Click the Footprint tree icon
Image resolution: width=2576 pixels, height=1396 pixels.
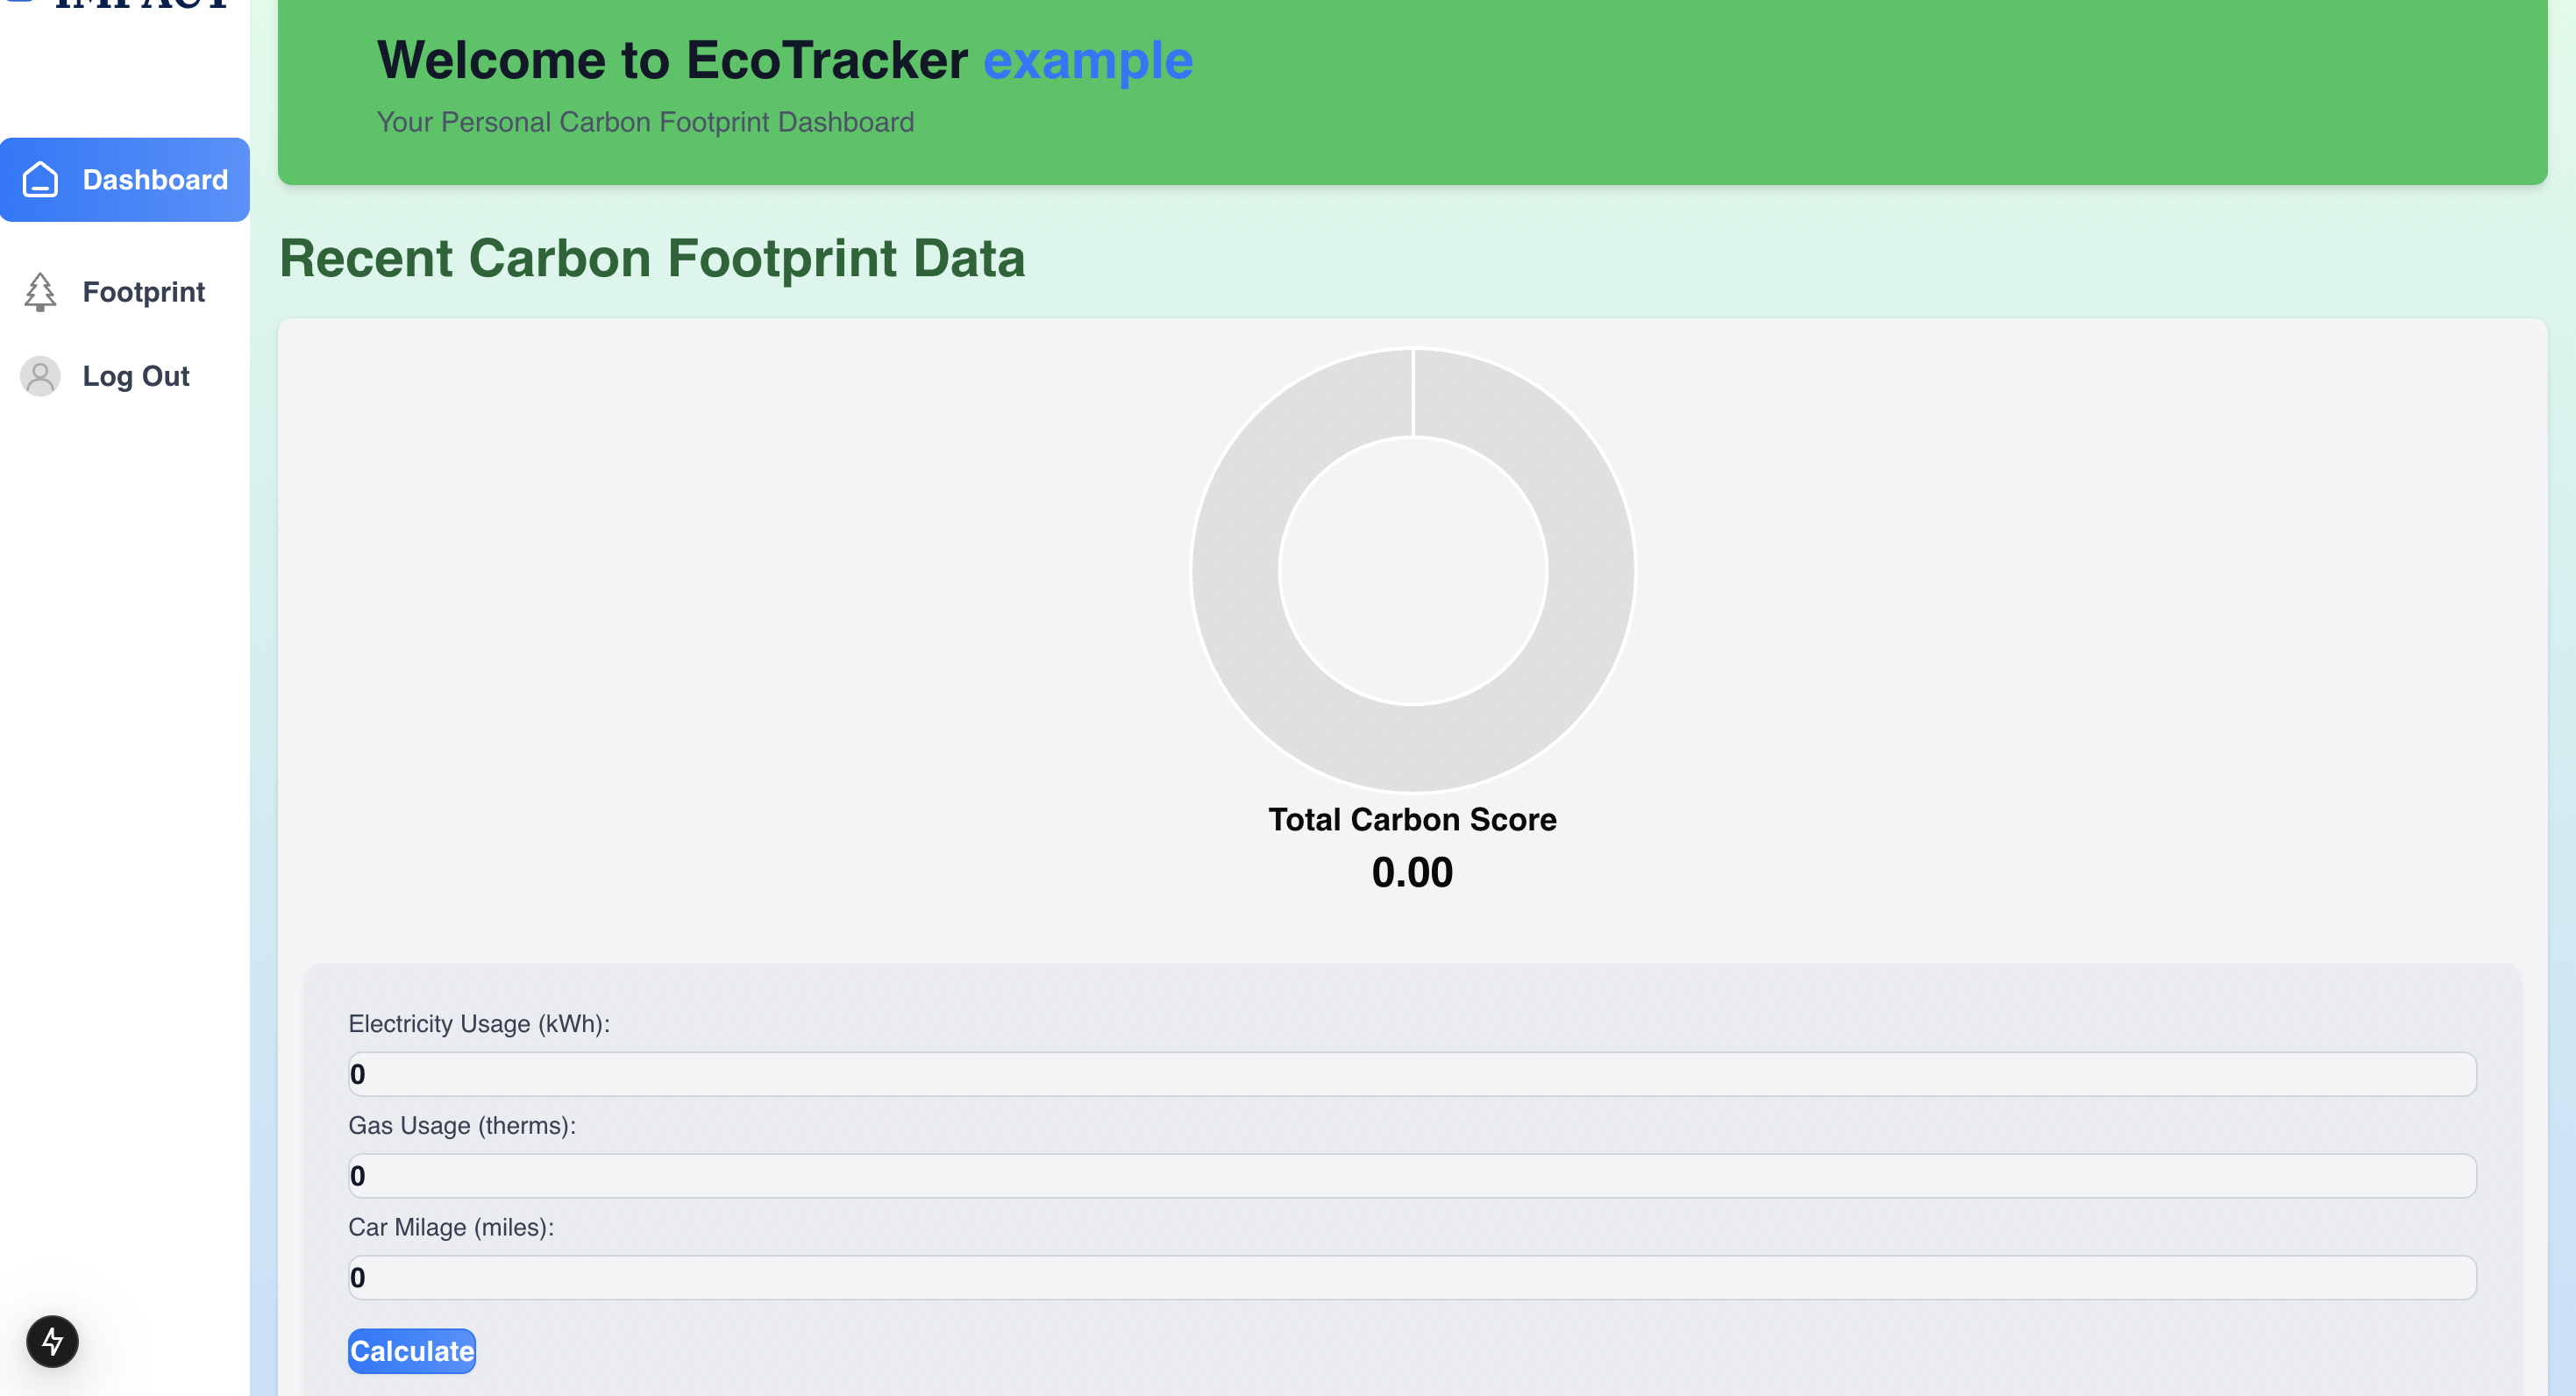coord(40,292)
